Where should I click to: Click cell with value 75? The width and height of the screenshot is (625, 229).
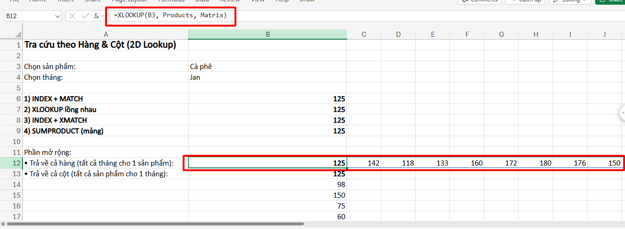pyautogui.click(x=268, y=206)
